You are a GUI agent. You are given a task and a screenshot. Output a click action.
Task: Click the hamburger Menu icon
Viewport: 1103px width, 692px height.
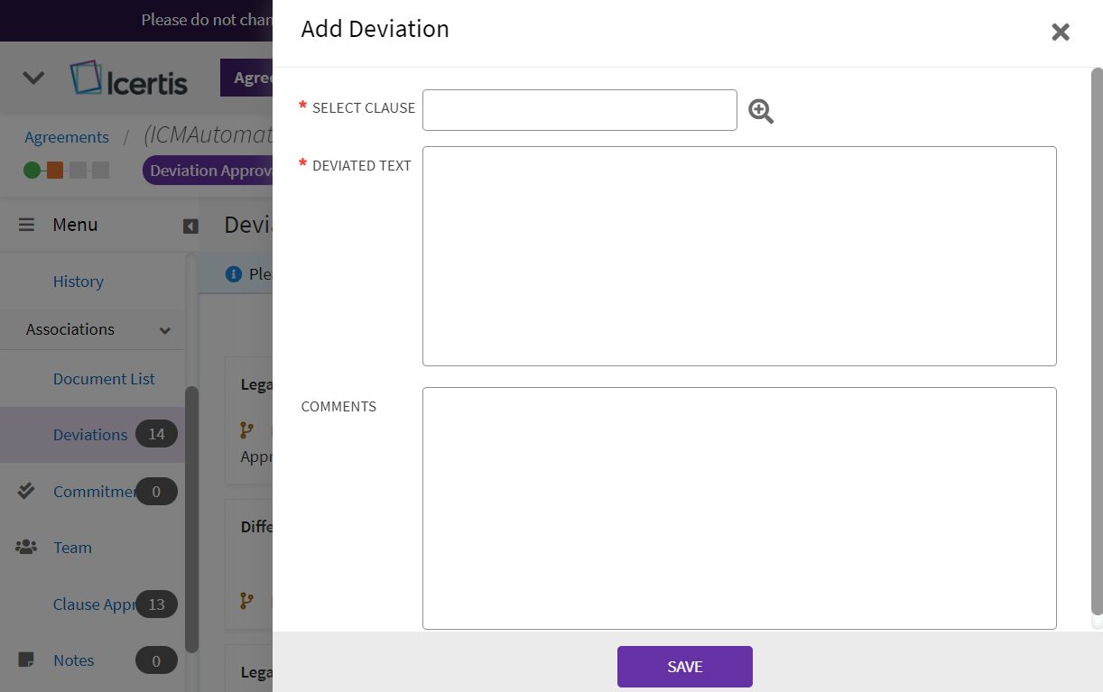pyautogui.click(x=27, y=225)
